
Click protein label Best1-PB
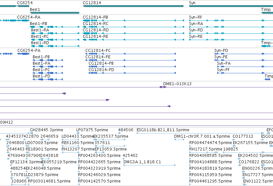(x=41, y=57)
